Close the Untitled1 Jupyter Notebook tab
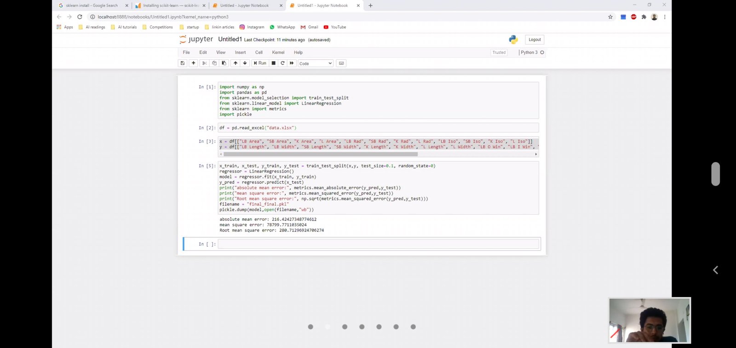 358,6
